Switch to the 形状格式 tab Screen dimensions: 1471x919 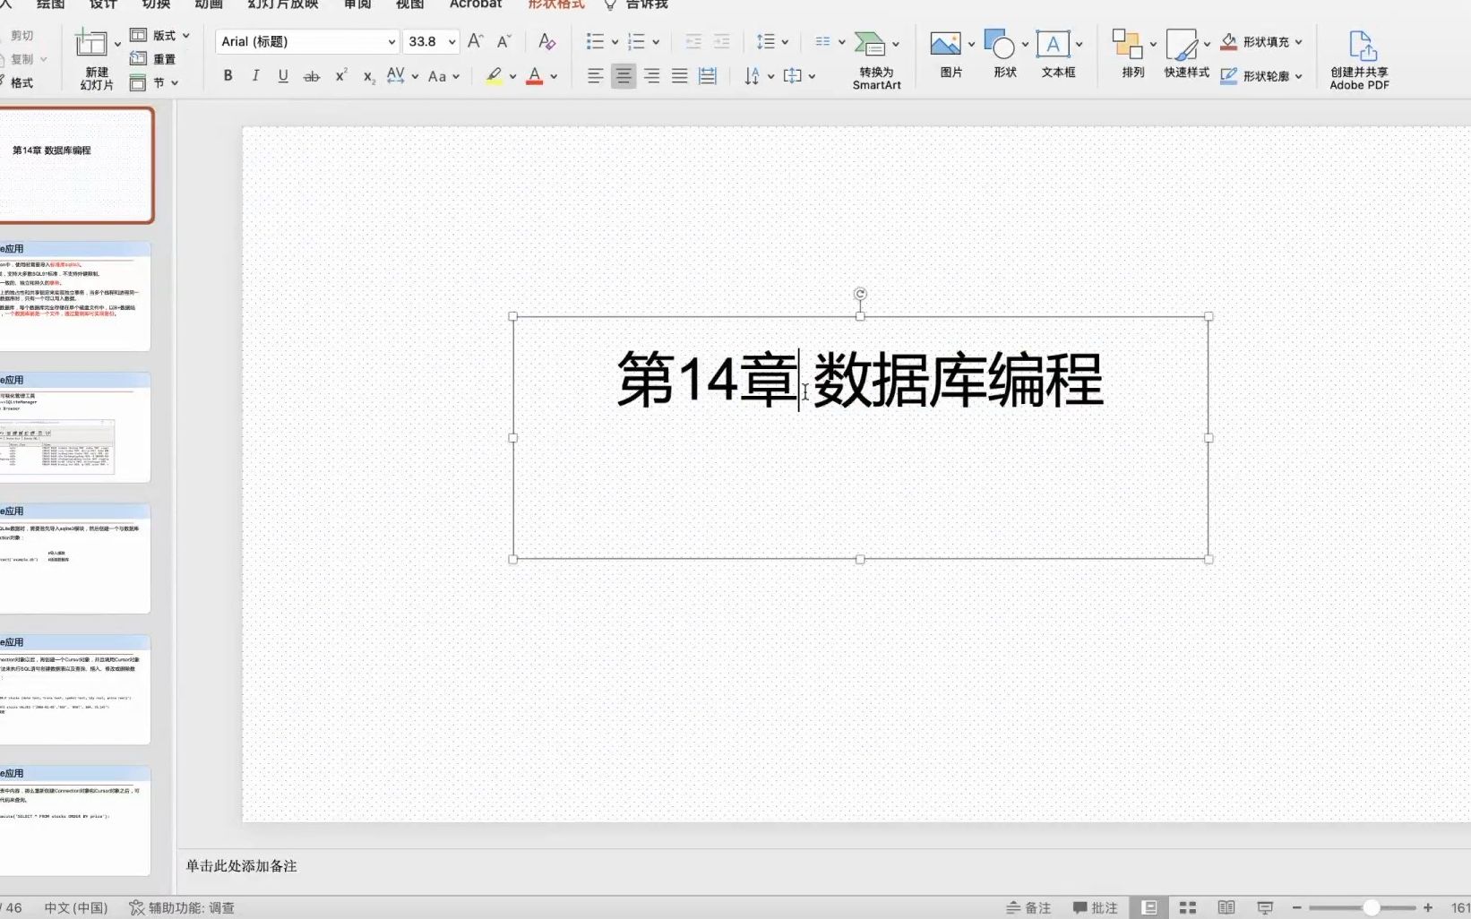click(x=555, y=4)
